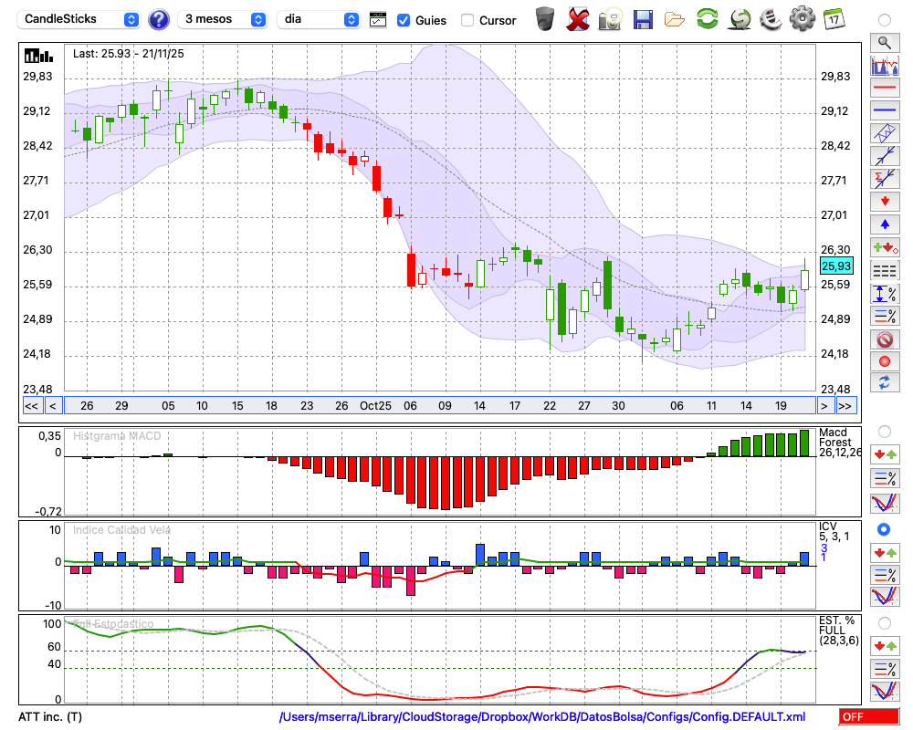Click the green refresh arrows icon

coord(707,19)
